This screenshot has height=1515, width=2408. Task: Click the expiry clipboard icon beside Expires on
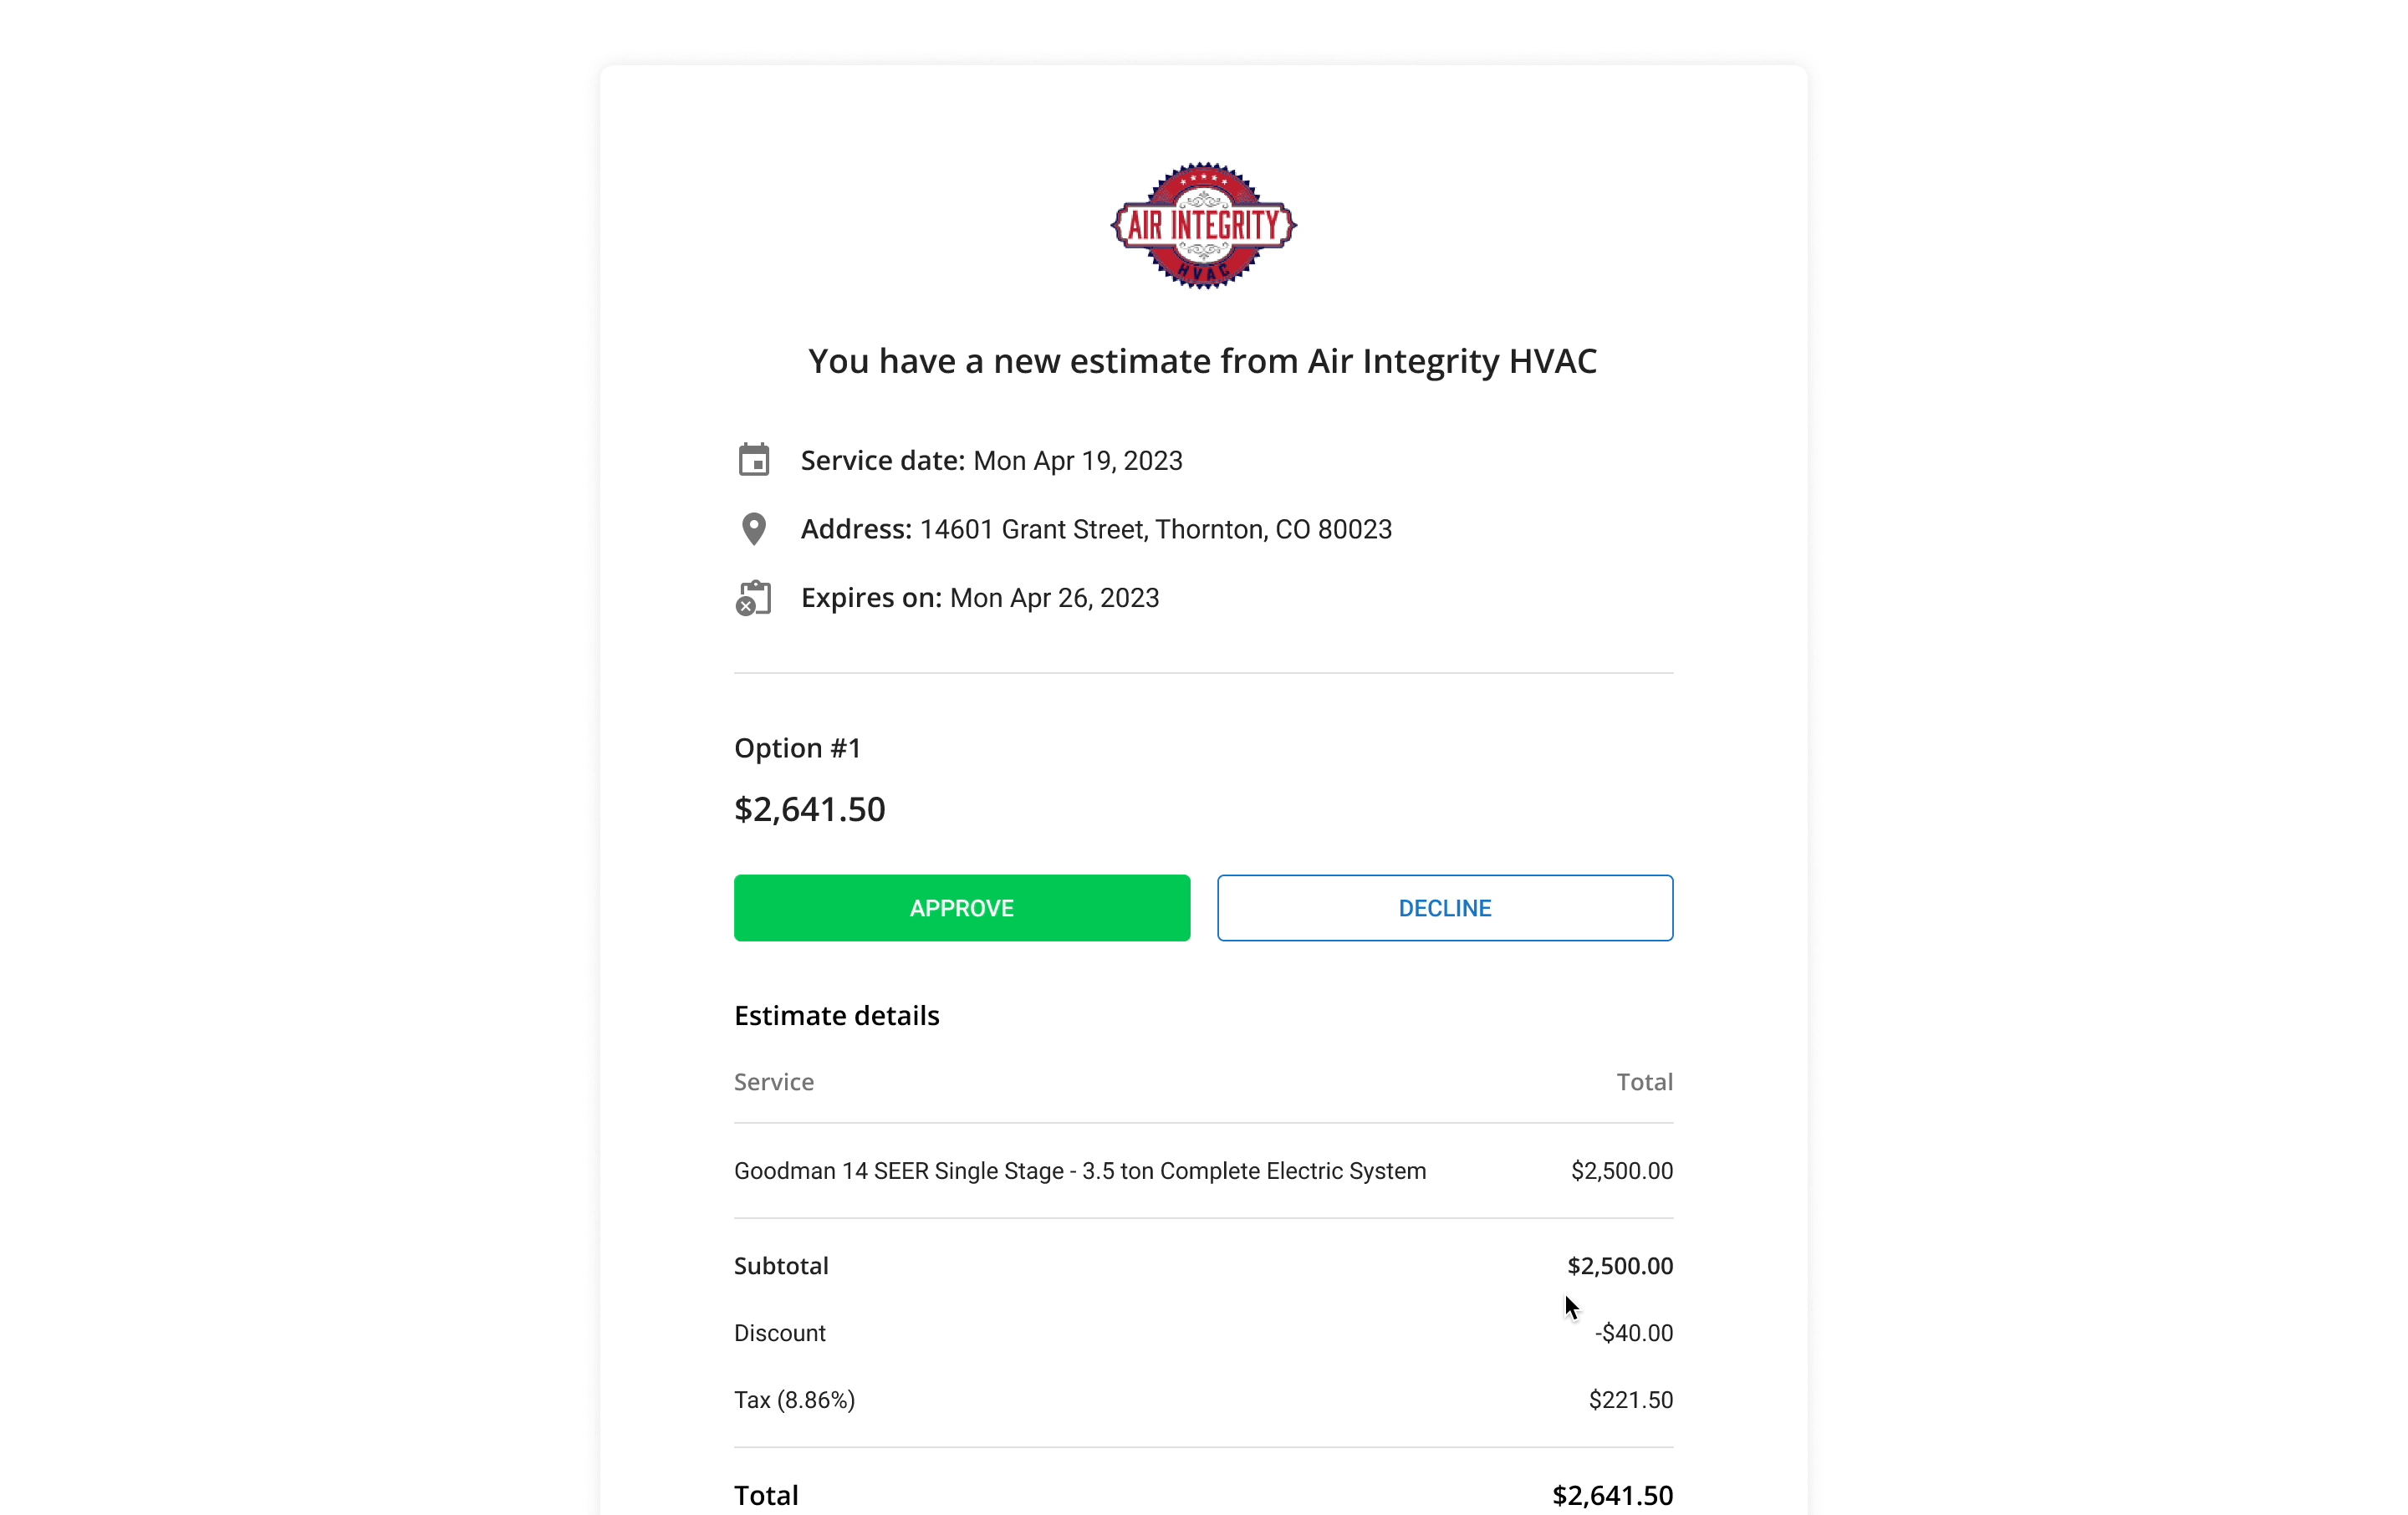[753, 598]
